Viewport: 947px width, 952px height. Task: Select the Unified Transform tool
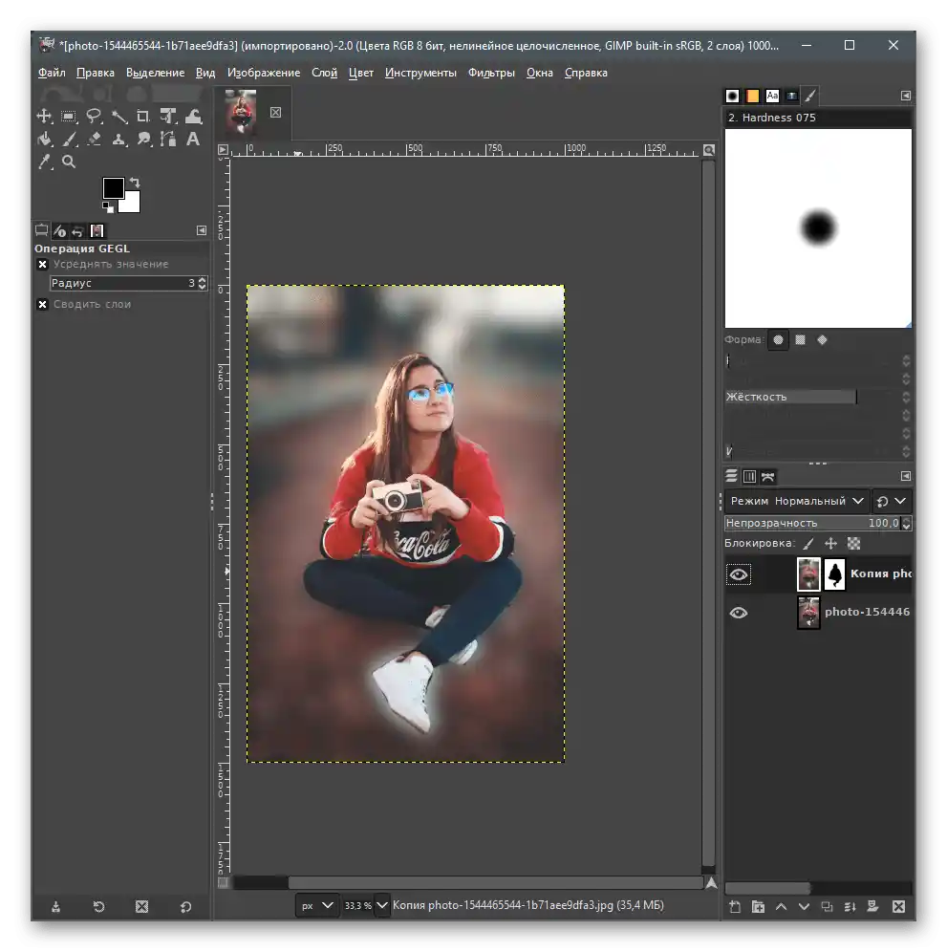(x=168, y=116)
